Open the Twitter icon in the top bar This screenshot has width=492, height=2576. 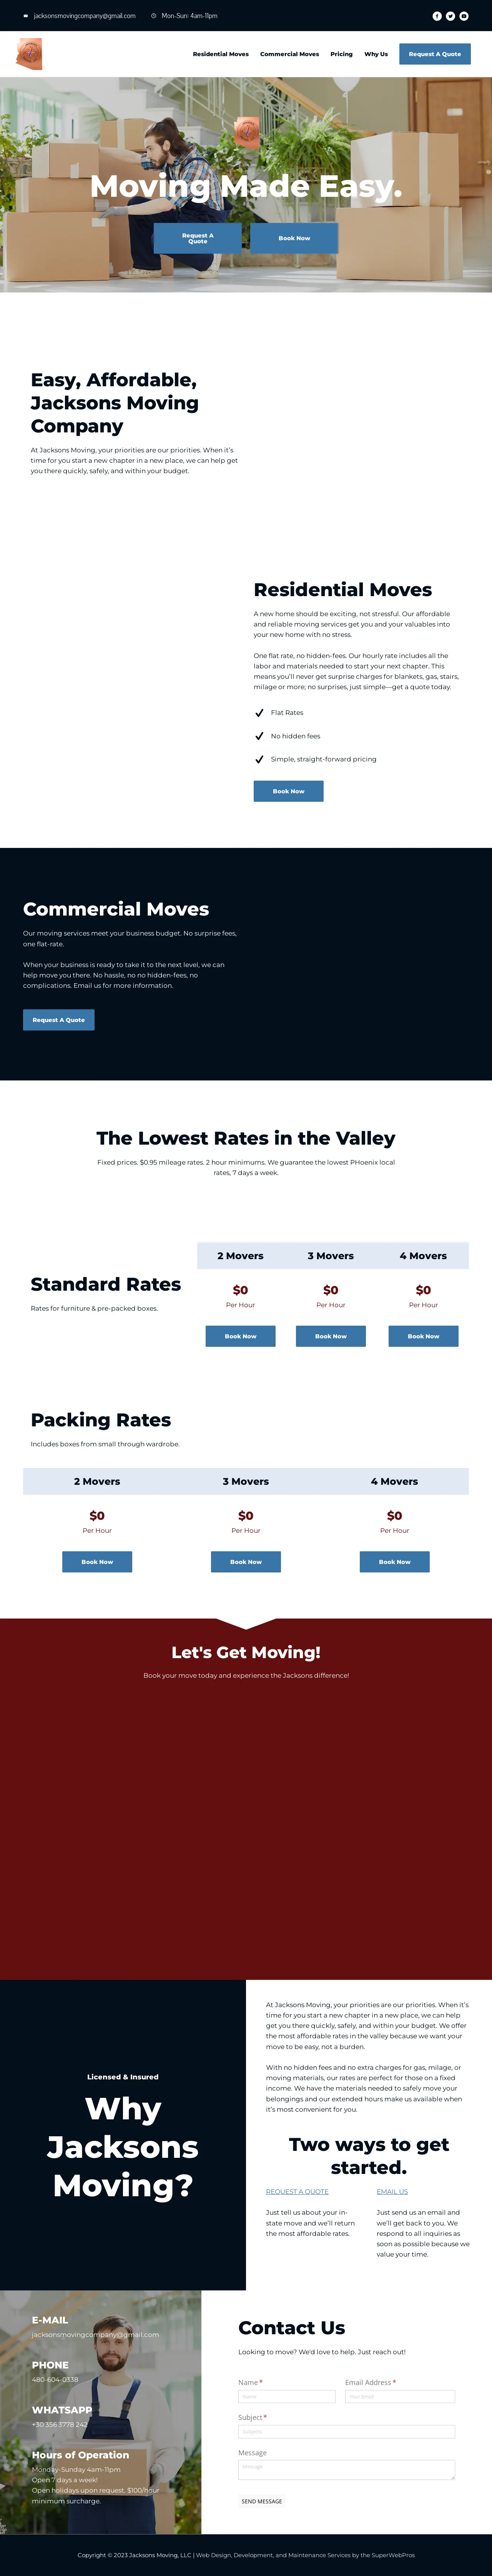[x=450, y=16]
